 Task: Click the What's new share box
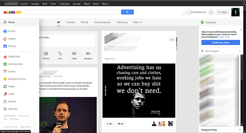coord(67,40)
